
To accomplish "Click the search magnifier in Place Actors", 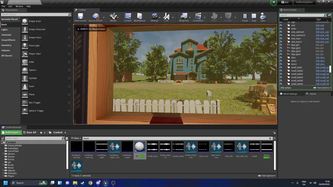I will click(x=70, y=14).
